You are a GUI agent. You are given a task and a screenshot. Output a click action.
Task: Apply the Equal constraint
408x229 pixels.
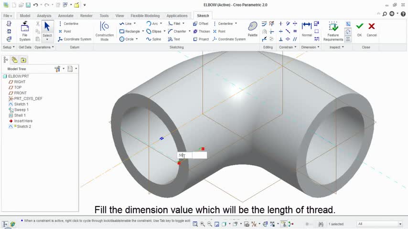point(295,31)
